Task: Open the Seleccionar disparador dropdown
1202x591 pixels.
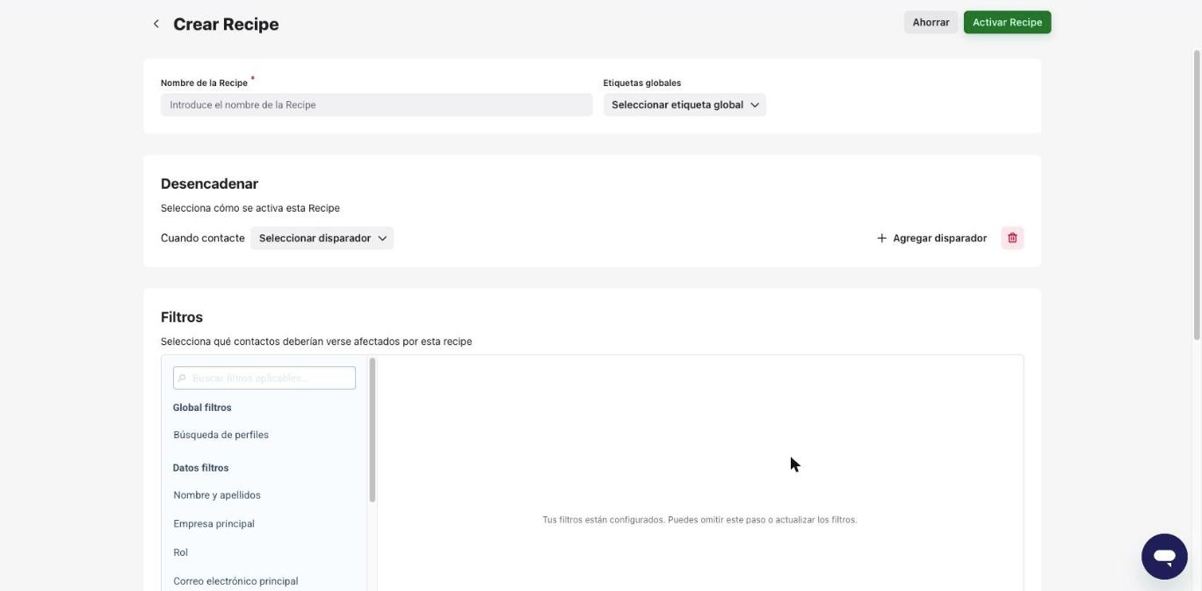Action: pyautogui.click(x=322, y=238)
